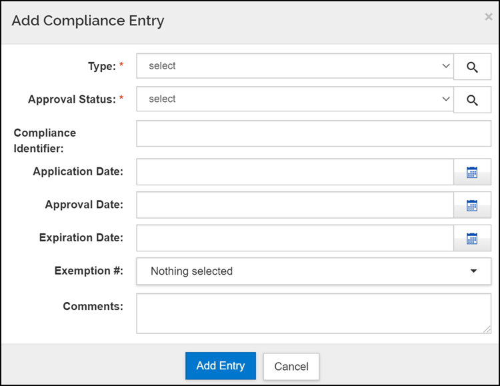The image size is (500, 386).
Task: Close the Add Compliance Entry dialog
Action: pyautogui.click(x=488, y=17)
